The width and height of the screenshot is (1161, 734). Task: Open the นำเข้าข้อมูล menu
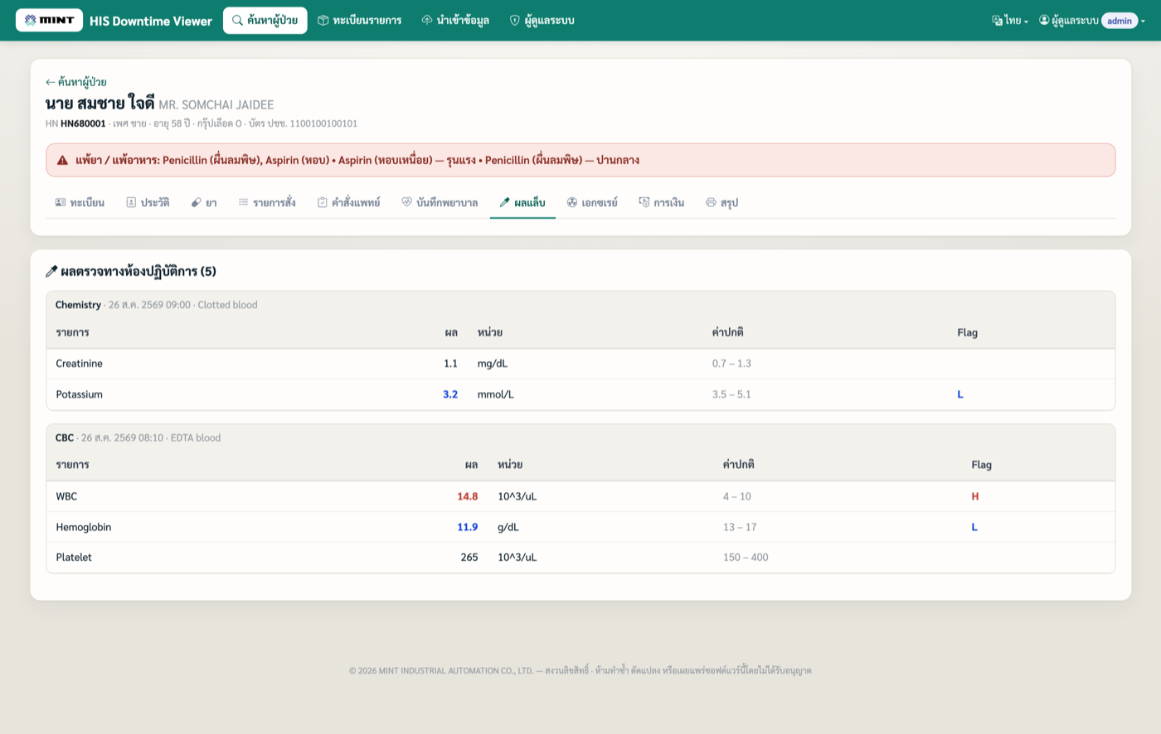(x=455, y=20)
